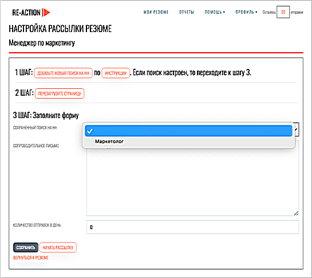The image size is (312, 278).
Task: Open the Отчеты menu item
Action: [x=187, y=12]
